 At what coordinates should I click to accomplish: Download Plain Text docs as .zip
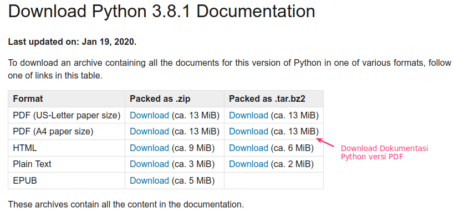coord(149,164)
